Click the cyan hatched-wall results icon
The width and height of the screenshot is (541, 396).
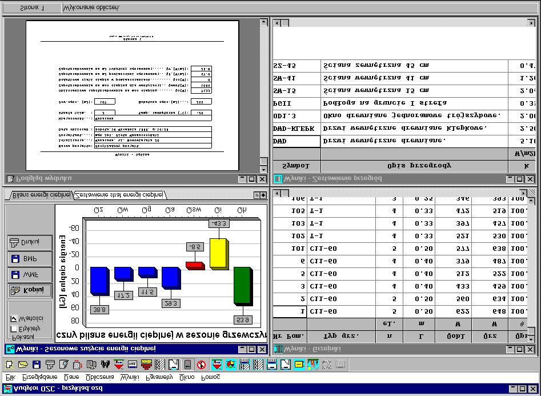click(258, 364)
